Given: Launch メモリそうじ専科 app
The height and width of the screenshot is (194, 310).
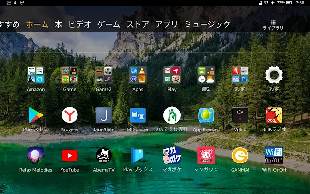Looking at the screenshot, I should coord(172,115).
